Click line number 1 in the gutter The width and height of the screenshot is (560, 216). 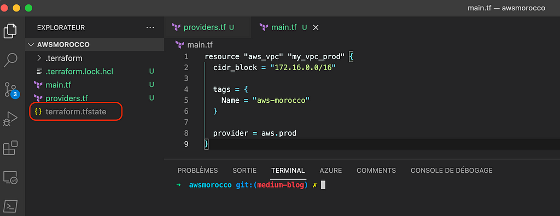pyautogui.click(x=186, y=57)
